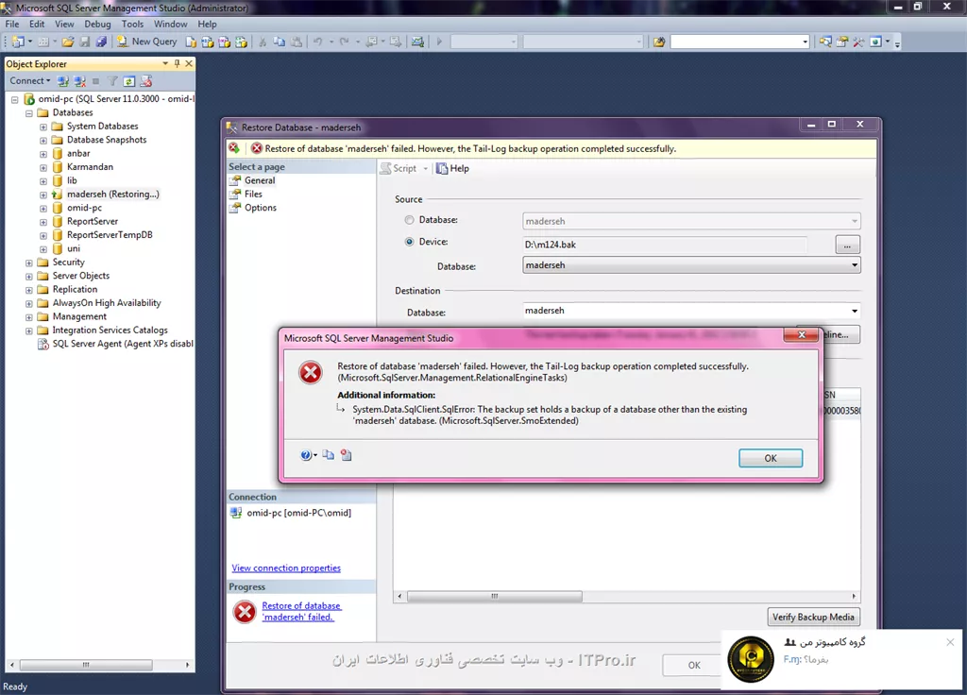967x695 pixels.
Task: Click the Disconnect icon in Object Explorer toolbar
Action: coord(79,81)
